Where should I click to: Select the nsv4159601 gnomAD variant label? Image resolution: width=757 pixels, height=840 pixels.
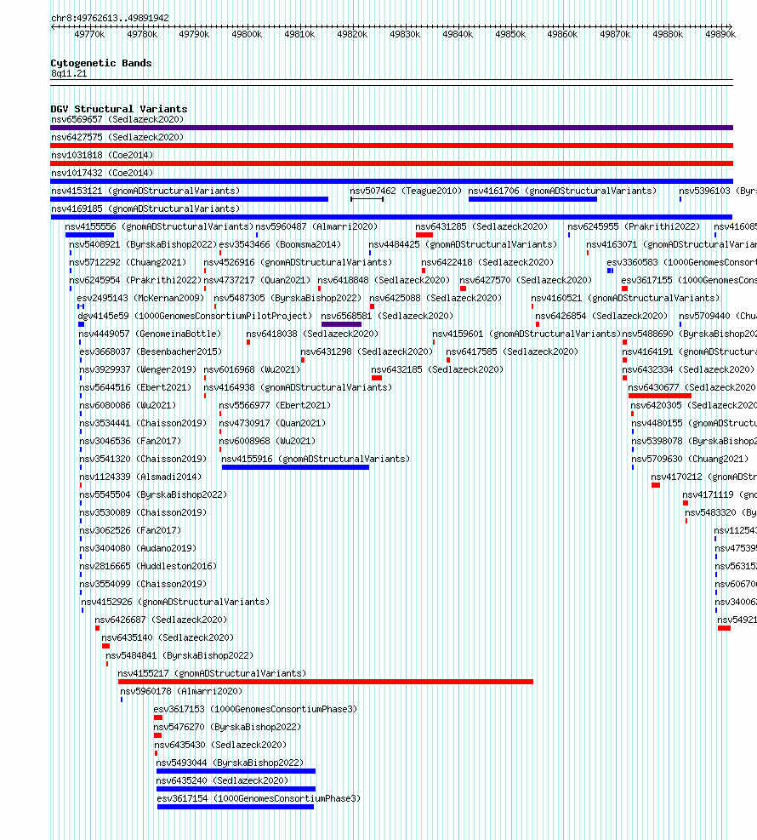click(526, 334)
